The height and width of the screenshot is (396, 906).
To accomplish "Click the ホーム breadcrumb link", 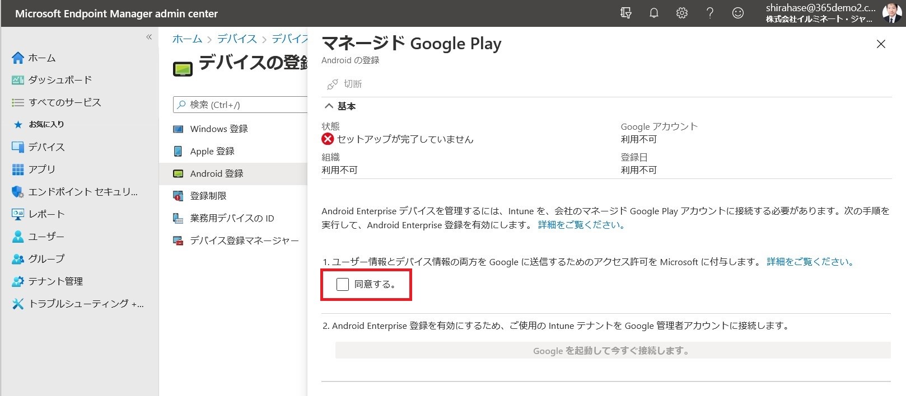I will pyautogui.click(x=187, y=39).
